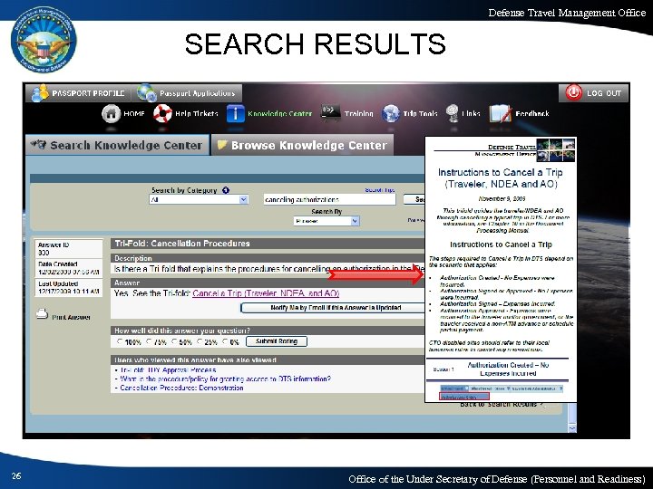Click the Log Out text button
This screenshot has height=489, width=653.
604,93
